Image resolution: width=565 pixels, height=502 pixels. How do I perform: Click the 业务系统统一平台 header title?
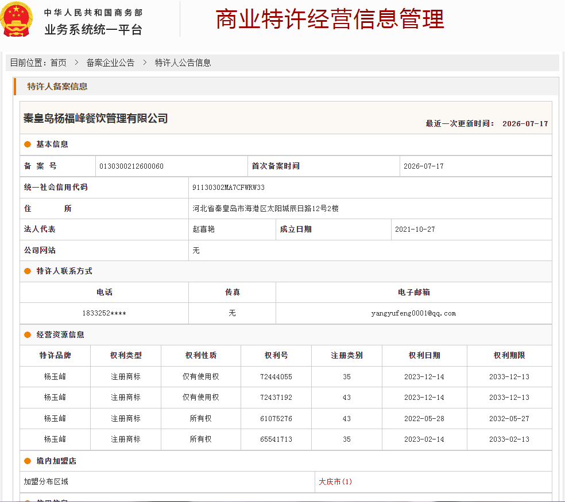[x=93, y=29]
